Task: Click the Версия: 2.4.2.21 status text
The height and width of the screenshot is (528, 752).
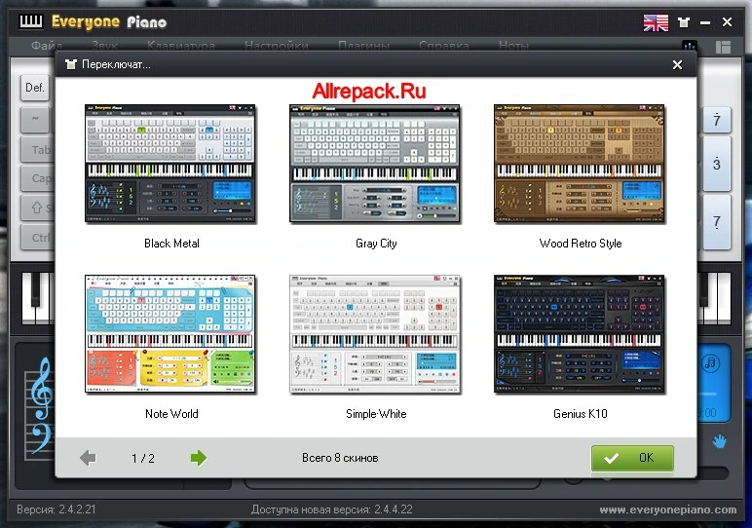Action: point(56,509)
